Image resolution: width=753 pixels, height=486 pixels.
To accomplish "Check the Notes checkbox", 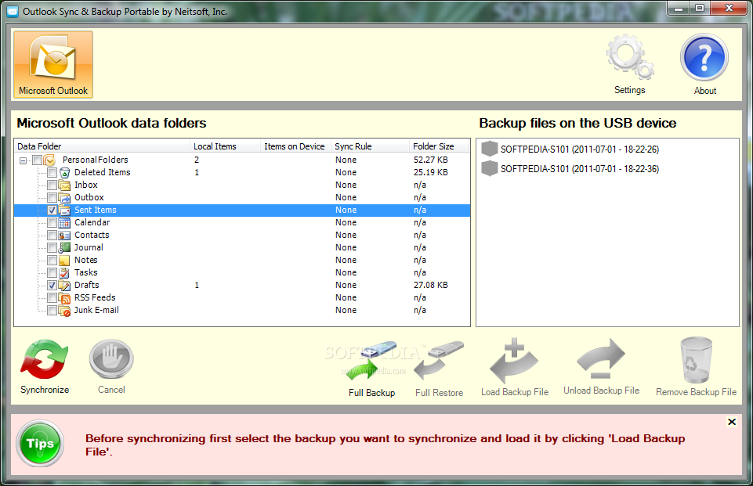I will pos(52,260).
